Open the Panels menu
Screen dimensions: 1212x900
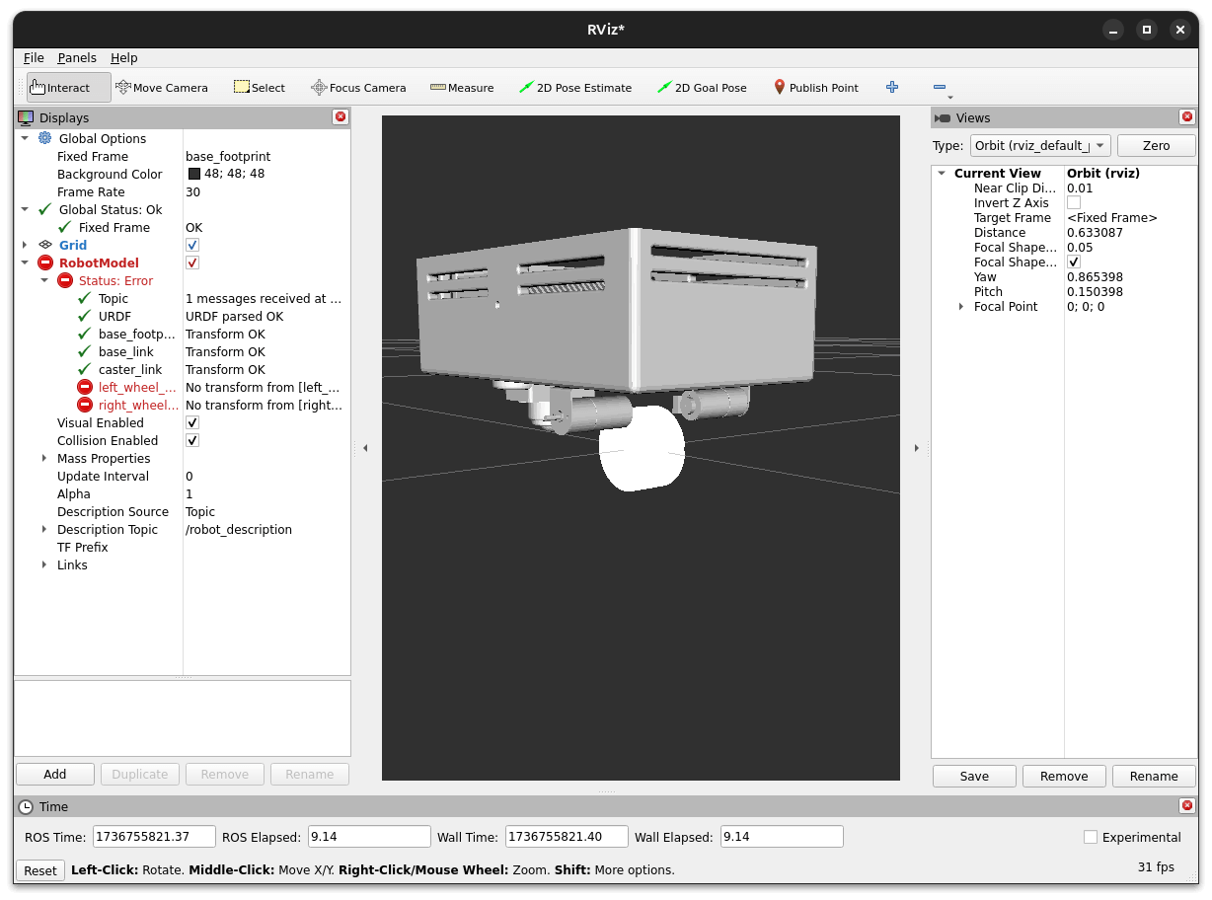(77, 58)
